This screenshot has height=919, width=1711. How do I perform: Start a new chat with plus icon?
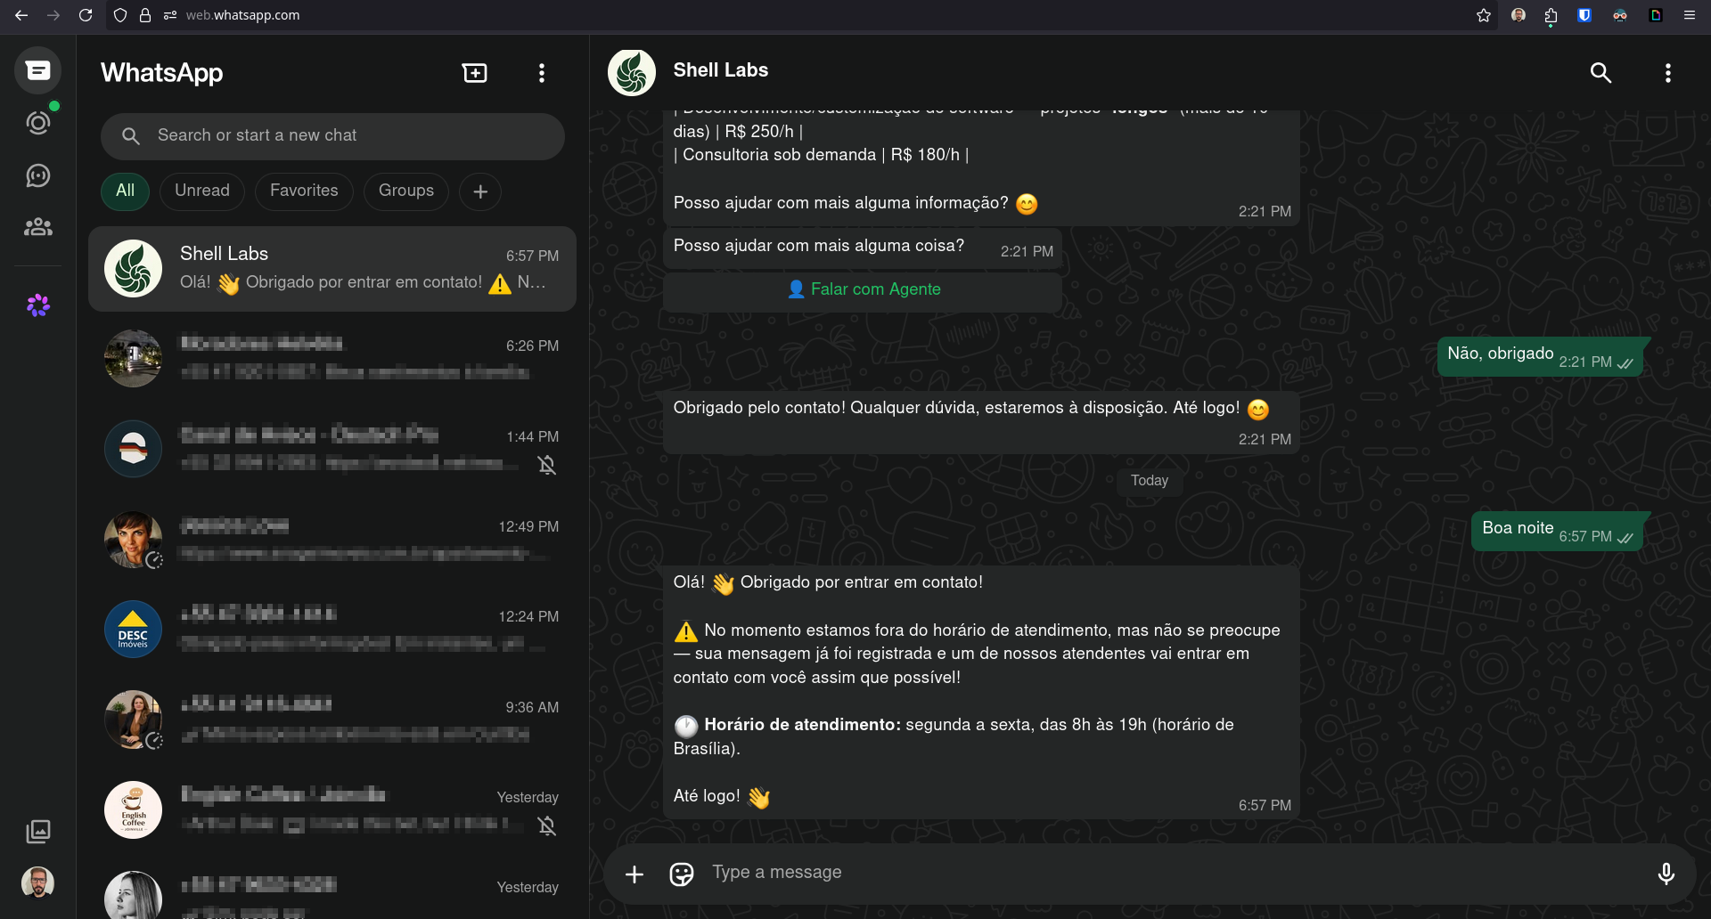[x=475, y=73]
